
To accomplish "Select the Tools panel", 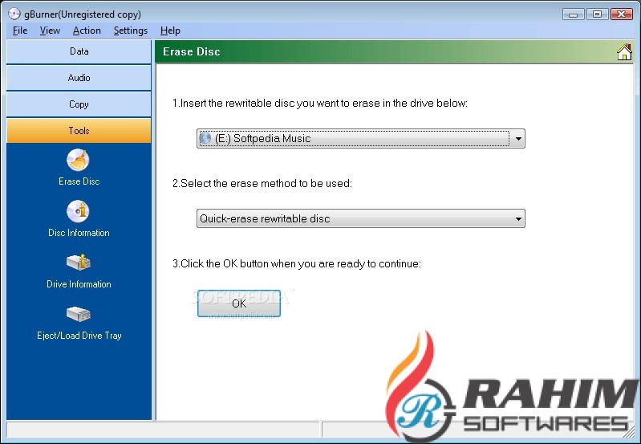I will tap(79, 131).
